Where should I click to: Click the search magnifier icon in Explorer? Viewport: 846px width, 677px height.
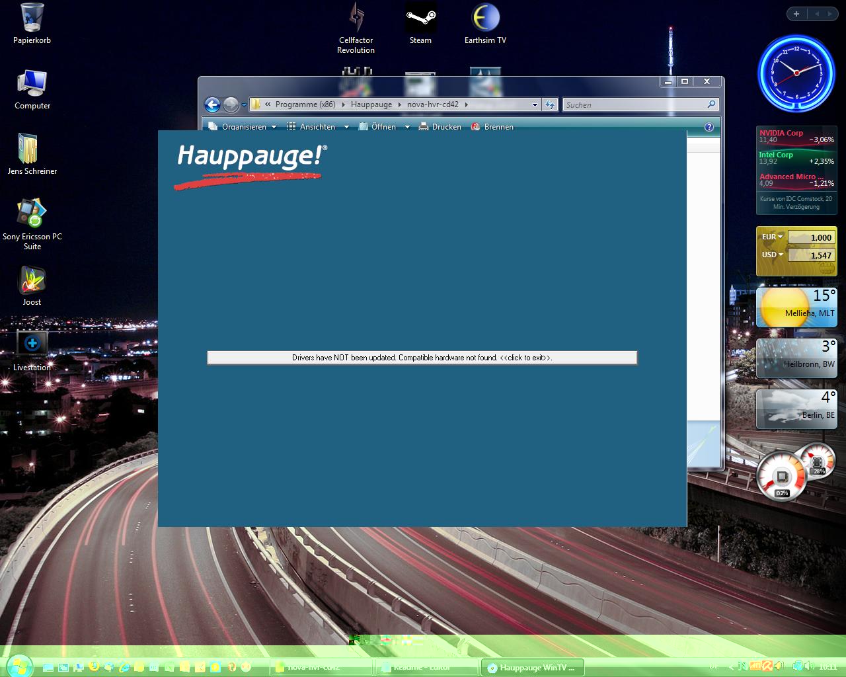click(x=711, y=104)
